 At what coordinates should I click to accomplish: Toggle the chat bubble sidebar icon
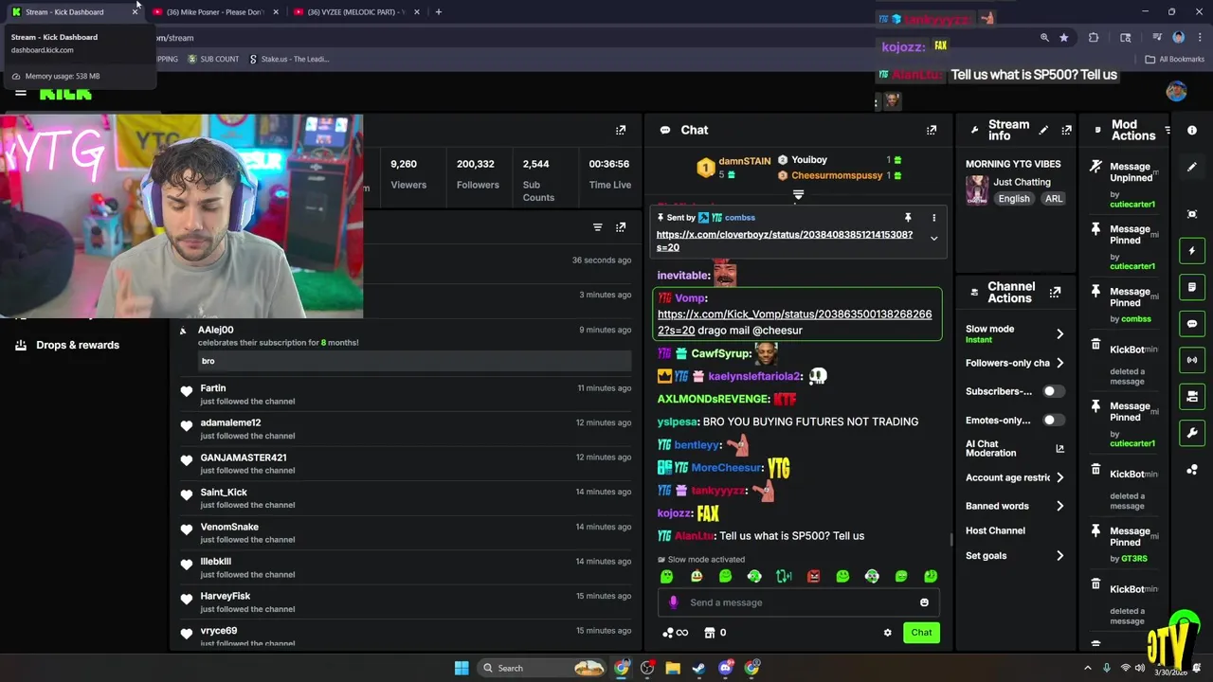tap(1192, 324)
